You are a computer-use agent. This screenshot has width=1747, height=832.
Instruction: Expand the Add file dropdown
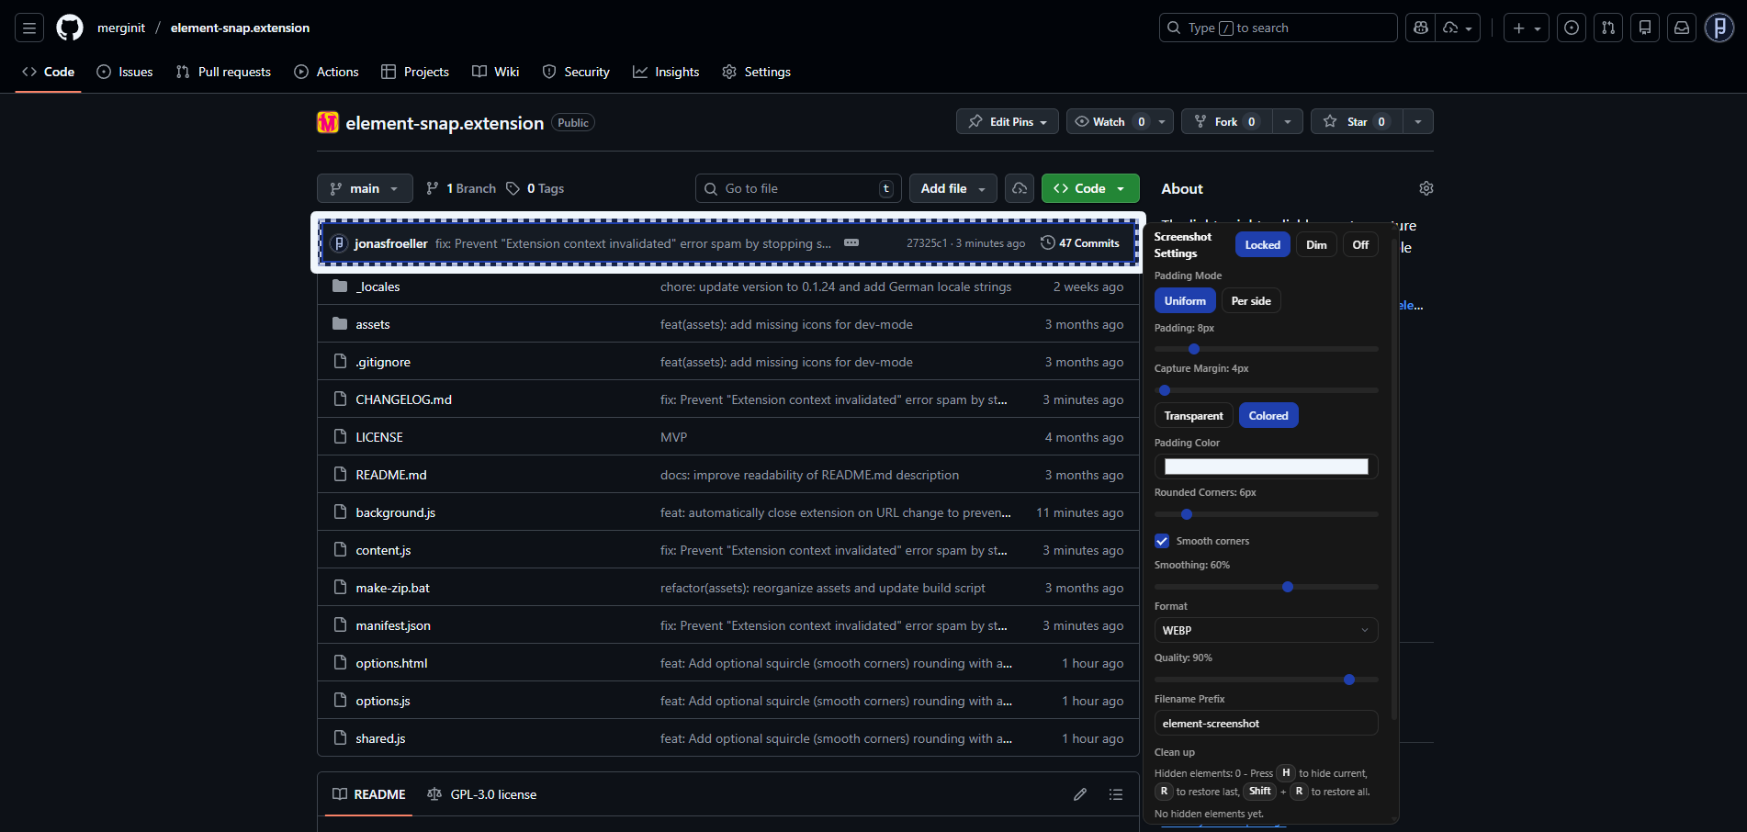(952, 187)
